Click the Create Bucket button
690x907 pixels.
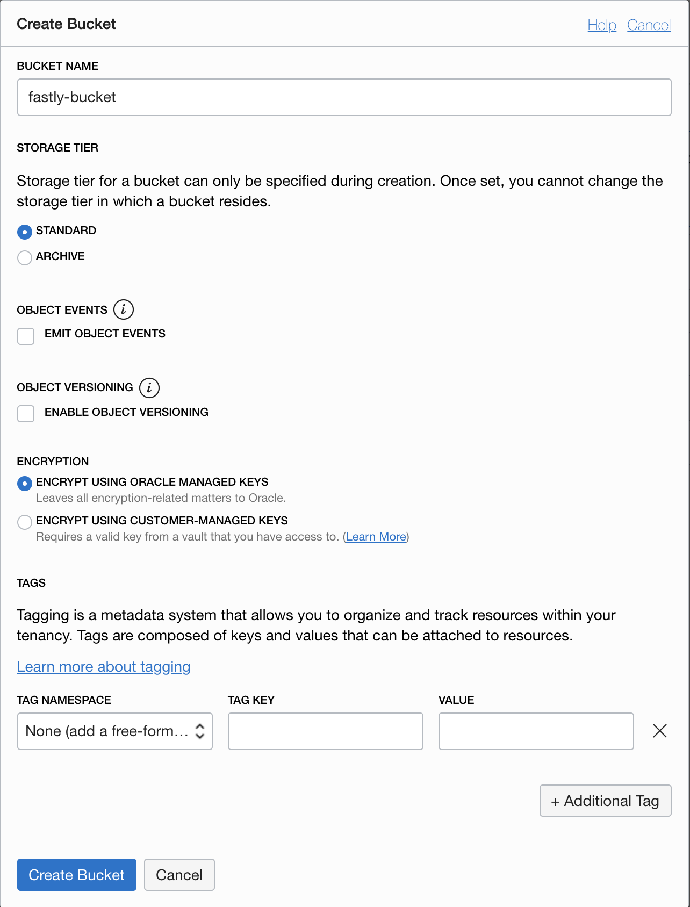[76, 875]
